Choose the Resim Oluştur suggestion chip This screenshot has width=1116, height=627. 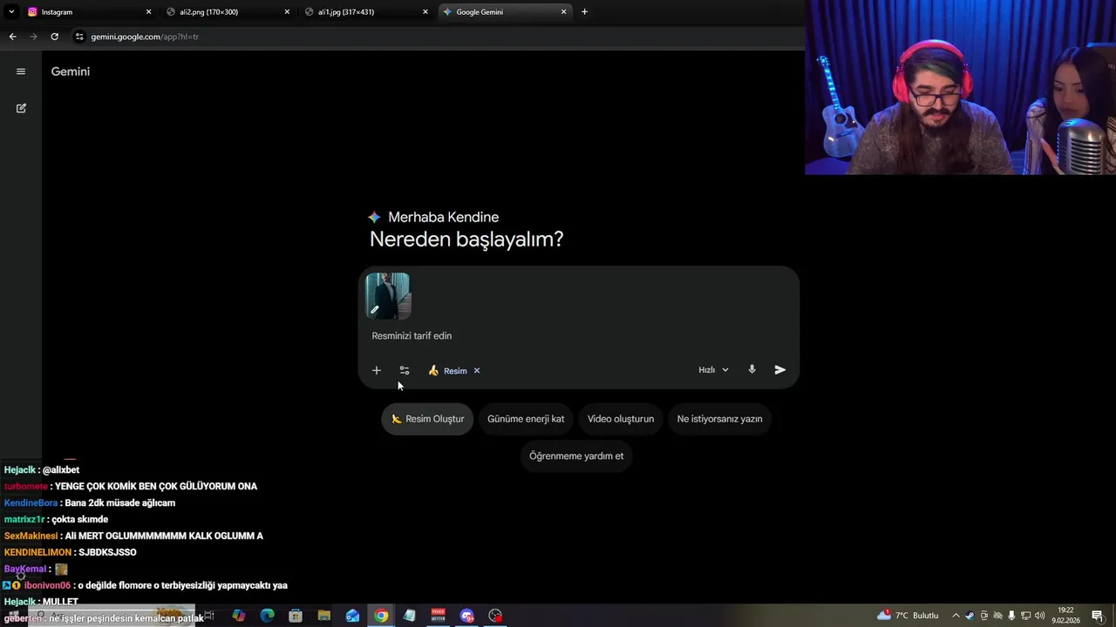click(427, 419)
